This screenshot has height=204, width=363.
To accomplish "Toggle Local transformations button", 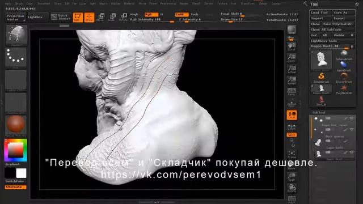I will click(292, 115).
